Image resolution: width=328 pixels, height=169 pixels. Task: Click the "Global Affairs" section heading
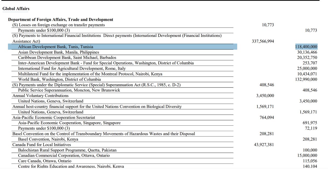coord(16,9)
